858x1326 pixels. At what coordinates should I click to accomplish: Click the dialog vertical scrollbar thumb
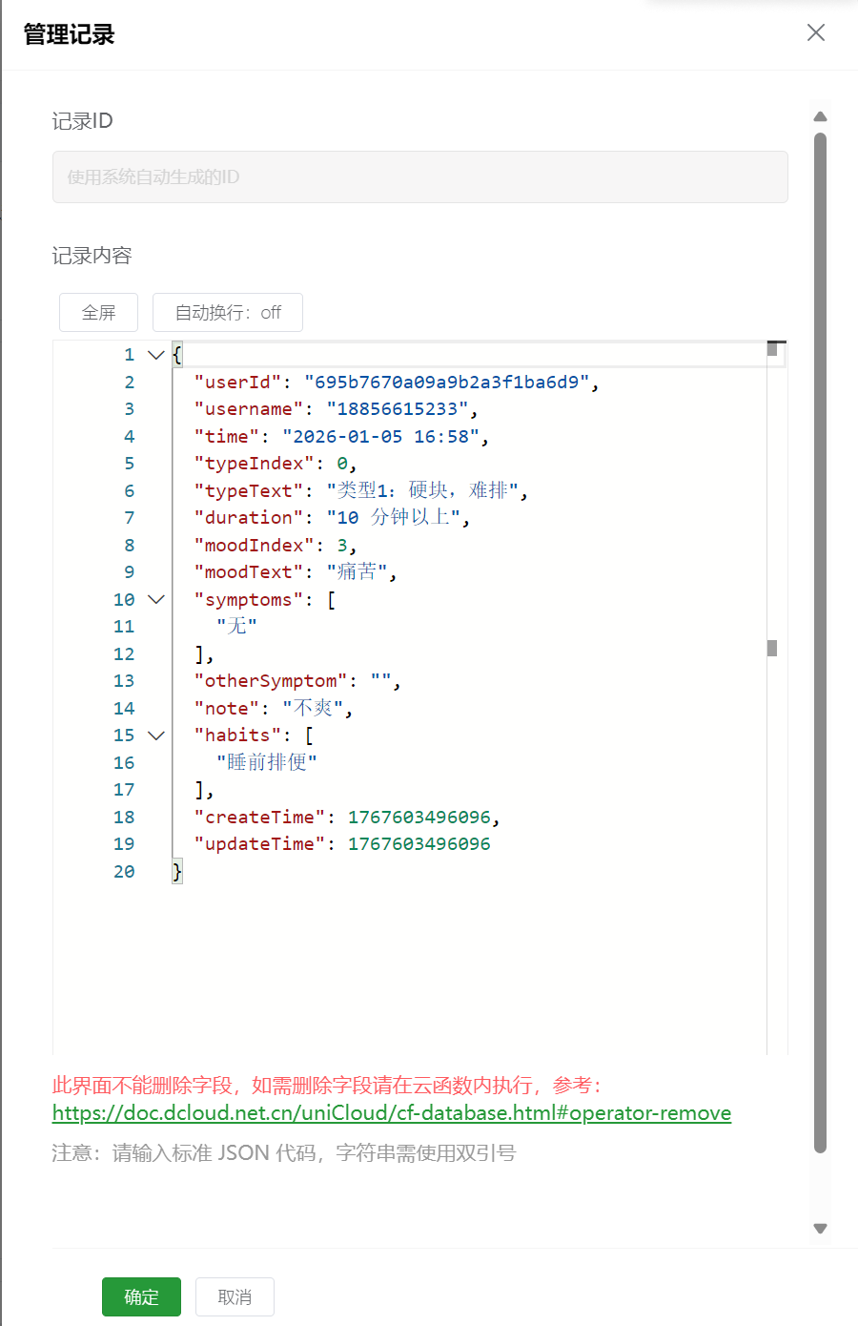pyautogui.click(x=820, y=643)
